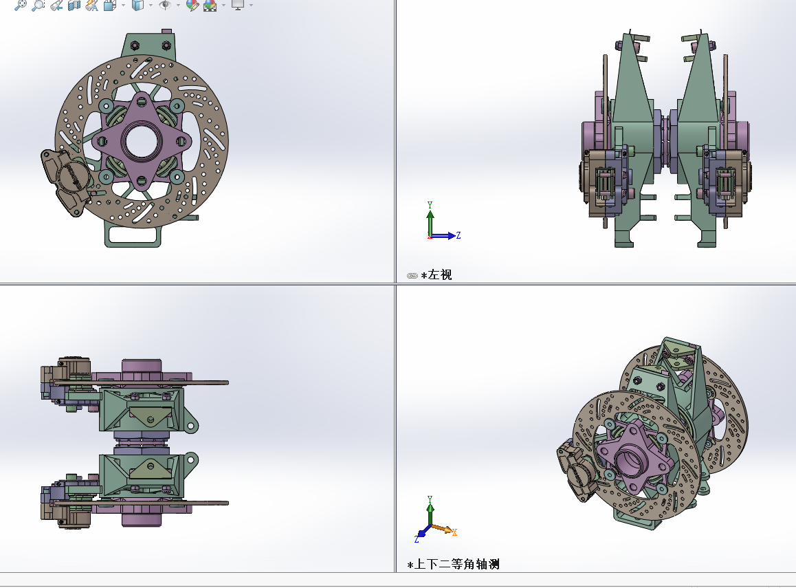Click the YZ coordinate triad in left view
Viewport: 796px width, 588px height.
443,221
